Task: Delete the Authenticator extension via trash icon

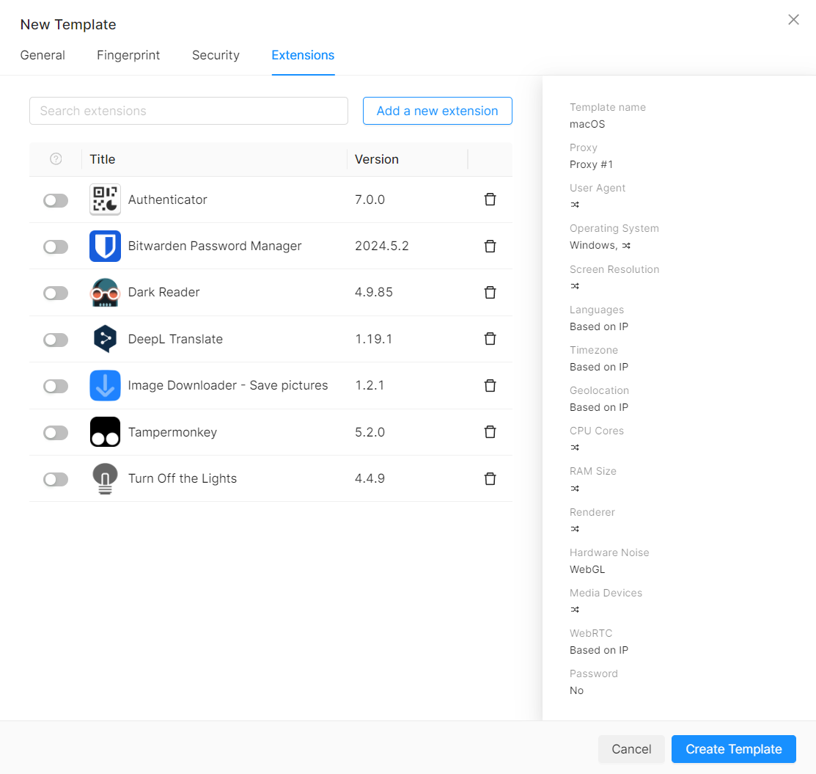Action: coord(490,200)
